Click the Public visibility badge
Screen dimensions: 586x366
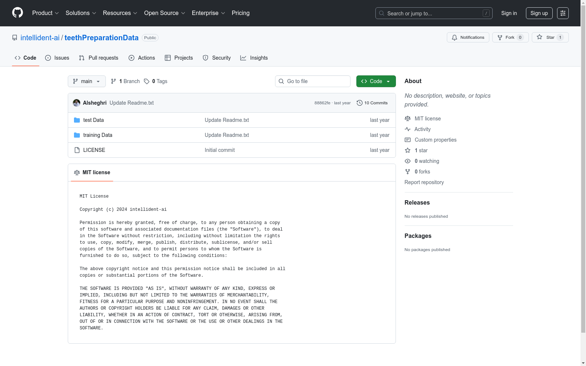[x=150, y=38]
